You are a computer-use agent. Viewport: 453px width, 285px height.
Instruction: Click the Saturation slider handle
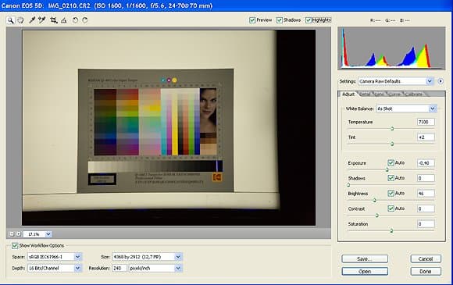(x=391, y=230)
